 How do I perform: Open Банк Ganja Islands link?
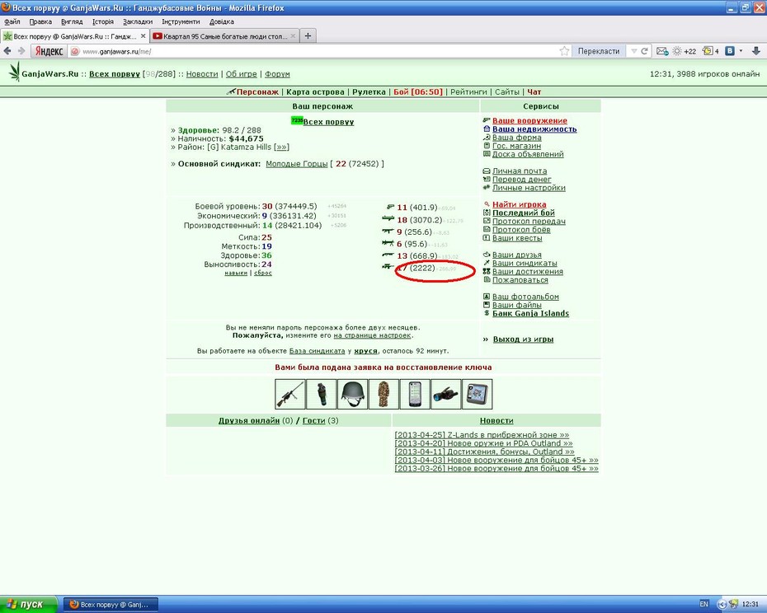point(531,313)
